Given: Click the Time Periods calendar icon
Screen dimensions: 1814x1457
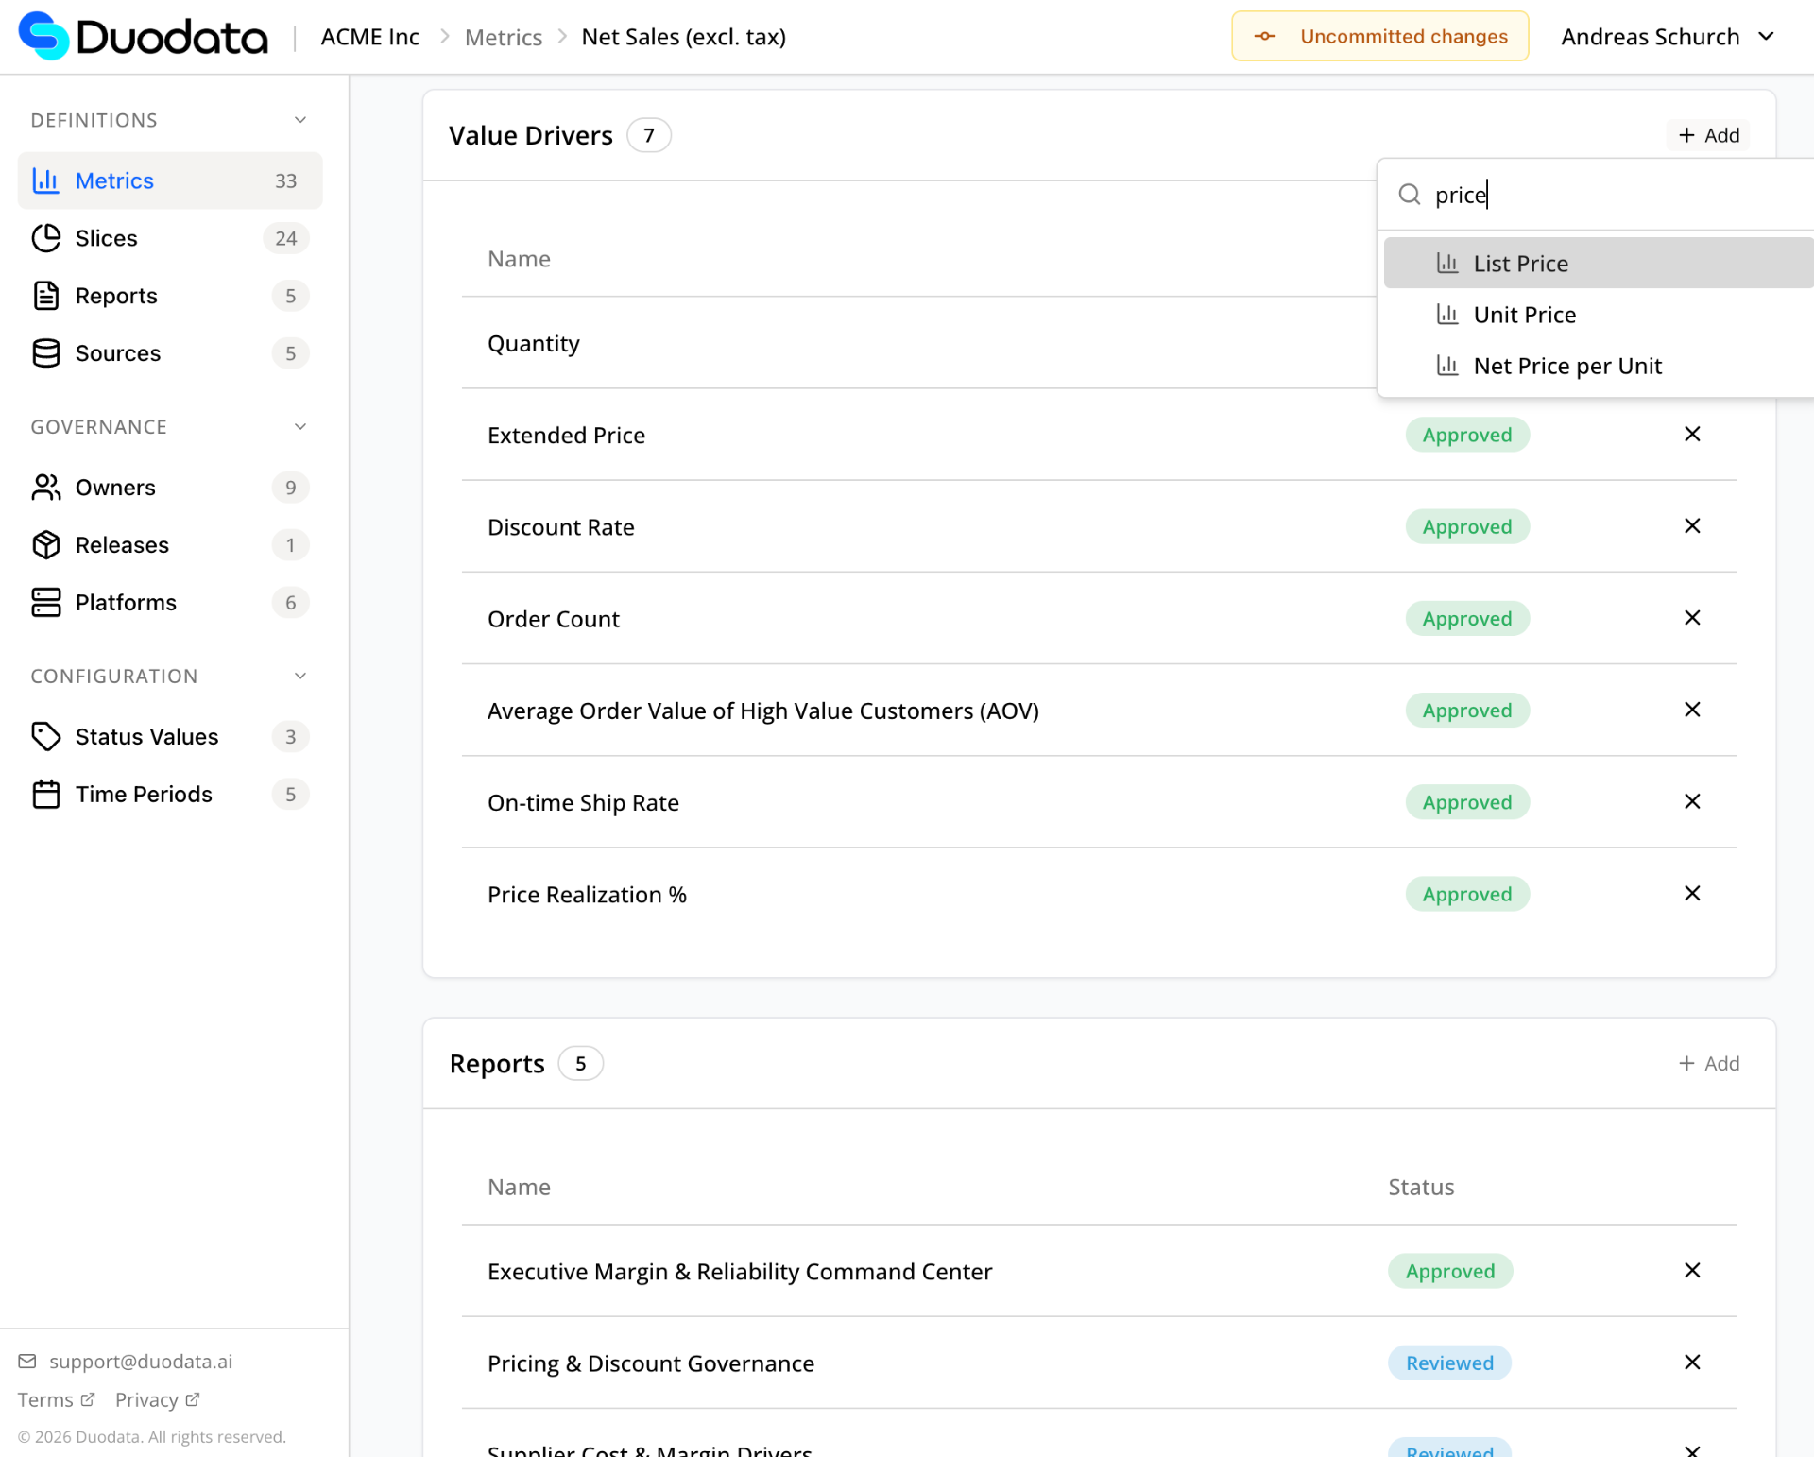Looking at the screenshot, I should click(45, 795).
